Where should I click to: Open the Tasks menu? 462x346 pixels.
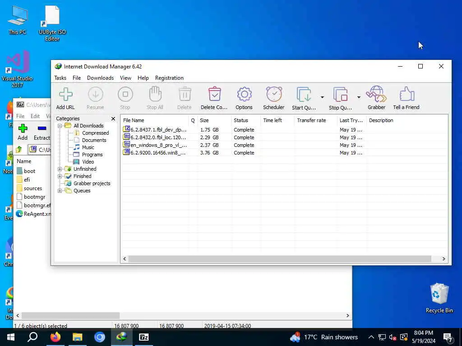tap(60, 78)
